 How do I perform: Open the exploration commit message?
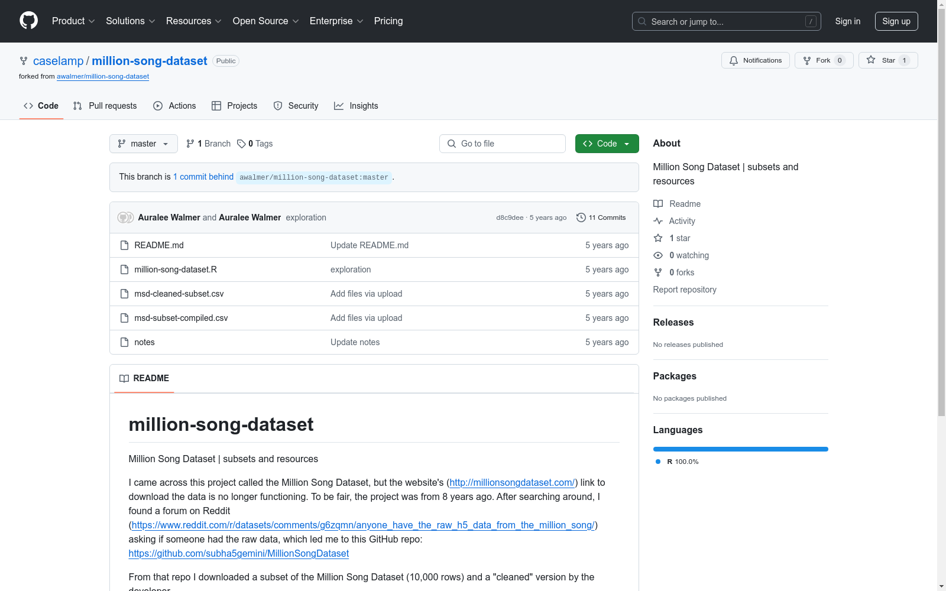pos(306,217)
